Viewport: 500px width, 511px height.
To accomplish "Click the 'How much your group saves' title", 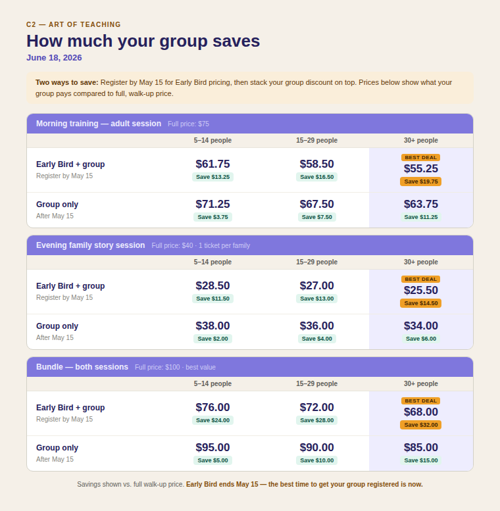I will [x=143, y=41].
